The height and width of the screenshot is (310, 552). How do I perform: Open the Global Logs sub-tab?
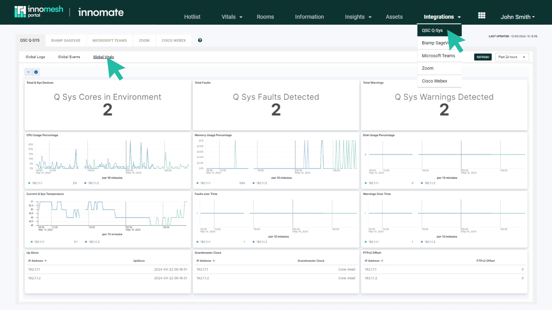coord(35,57)
